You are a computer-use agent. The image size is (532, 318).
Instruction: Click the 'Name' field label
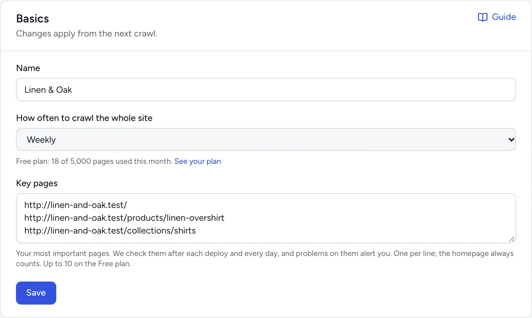(x=28, y=68)
